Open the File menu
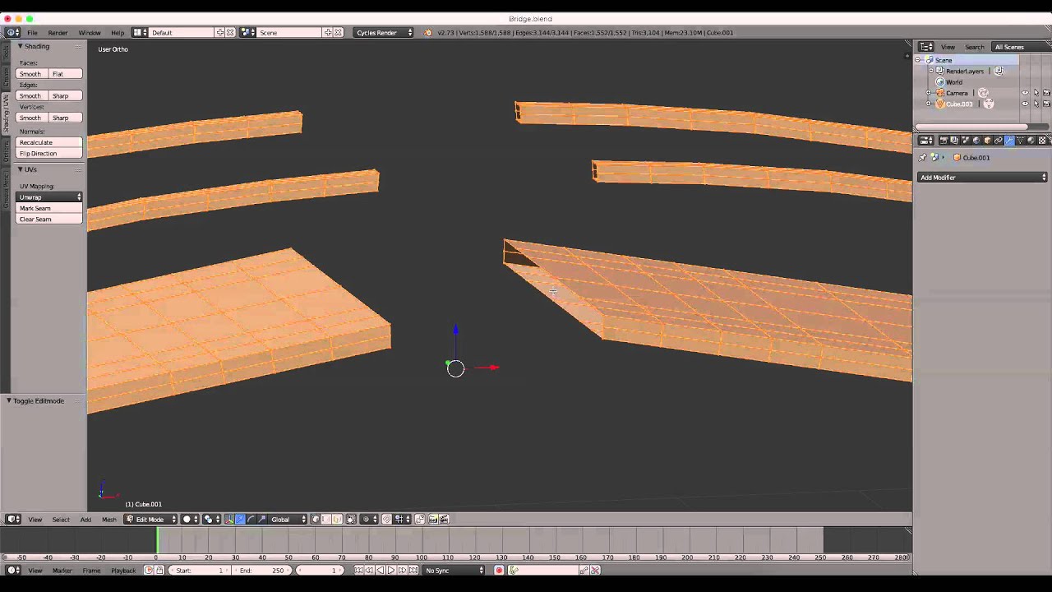Viewport: 1052px width, 592px height. [x=32, y=32]
